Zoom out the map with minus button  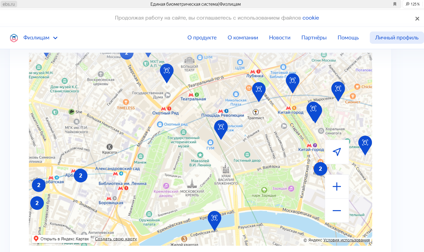click(337, 210)
